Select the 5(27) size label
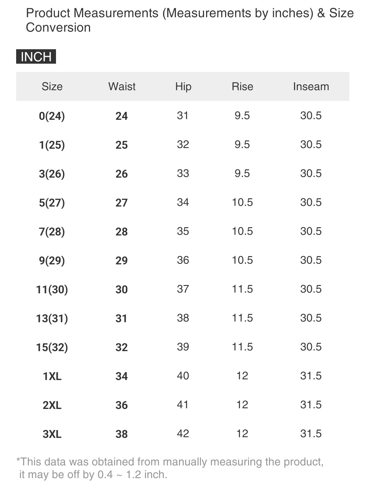Image resolution: width=371 pixels, height=484 pixels. (52, 203)
